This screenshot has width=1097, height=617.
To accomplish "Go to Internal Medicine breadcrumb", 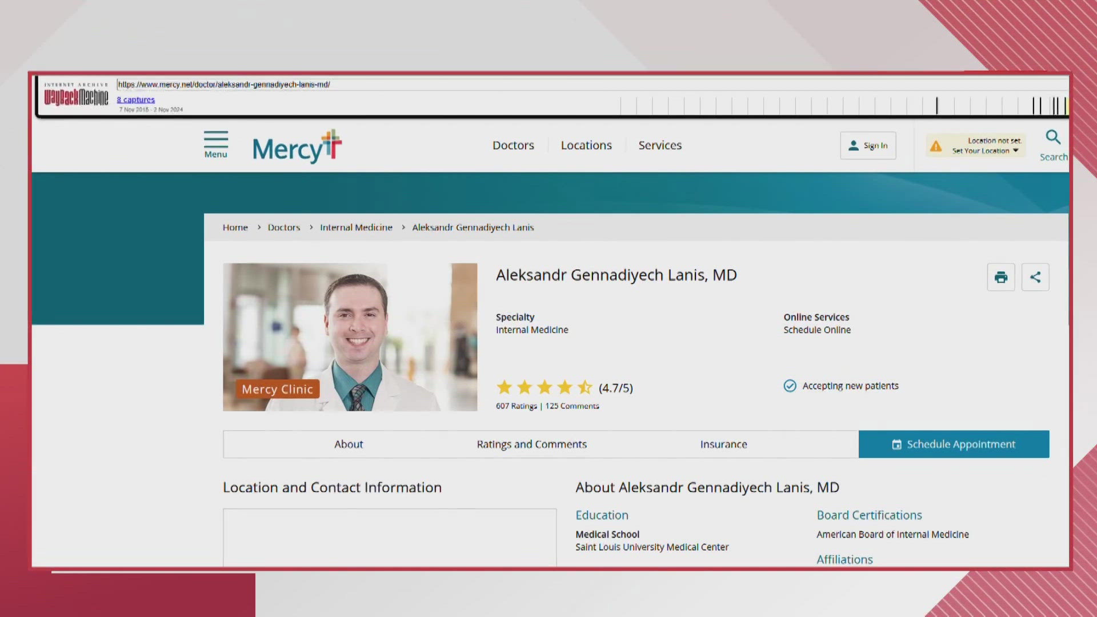I will [356, 227].
